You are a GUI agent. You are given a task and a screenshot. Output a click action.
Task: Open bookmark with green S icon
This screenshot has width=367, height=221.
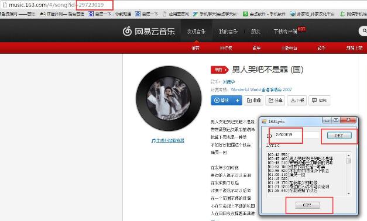tap(264, 14)
